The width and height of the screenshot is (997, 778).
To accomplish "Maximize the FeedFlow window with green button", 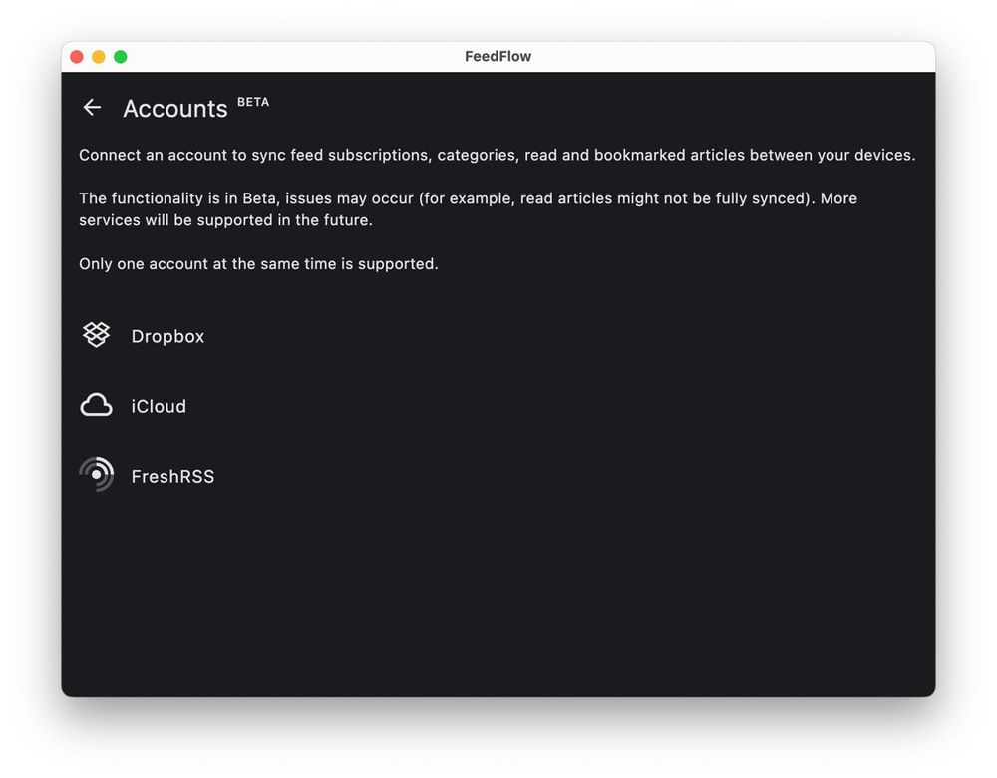I will 121,57.
